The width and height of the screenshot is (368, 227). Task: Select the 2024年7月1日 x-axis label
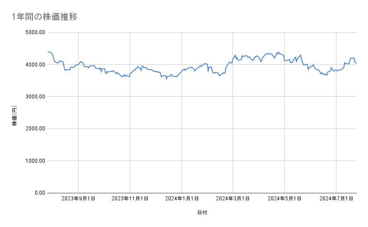(x=336, y=199)
